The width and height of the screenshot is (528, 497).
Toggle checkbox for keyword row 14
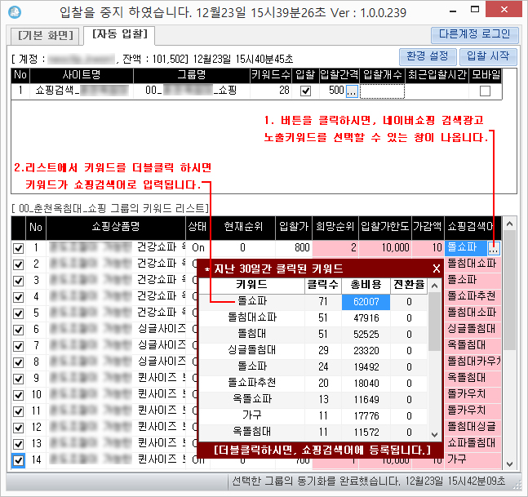tap(18, 460)
